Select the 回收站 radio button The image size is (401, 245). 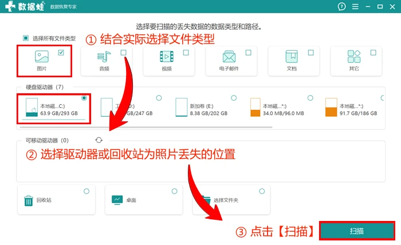tap(87, 191)
